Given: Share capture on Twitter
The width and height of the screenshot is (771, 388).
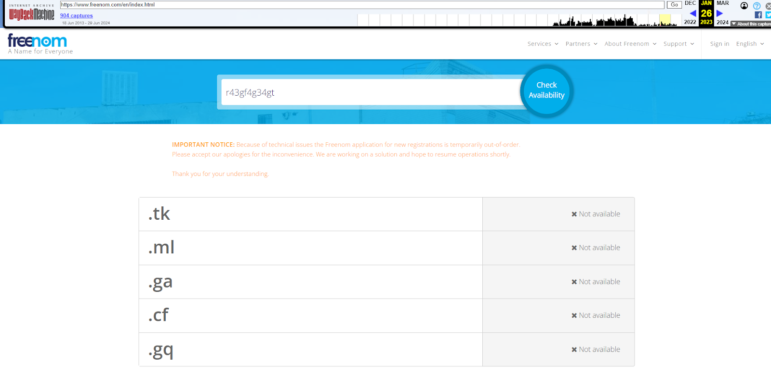Looking at the screenshot, I should point(768,15).
